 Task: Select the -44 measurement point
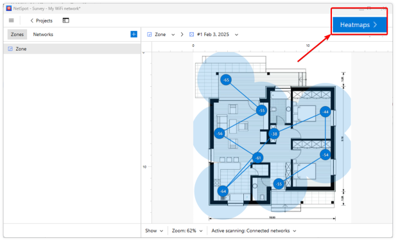tap(325, 112)
